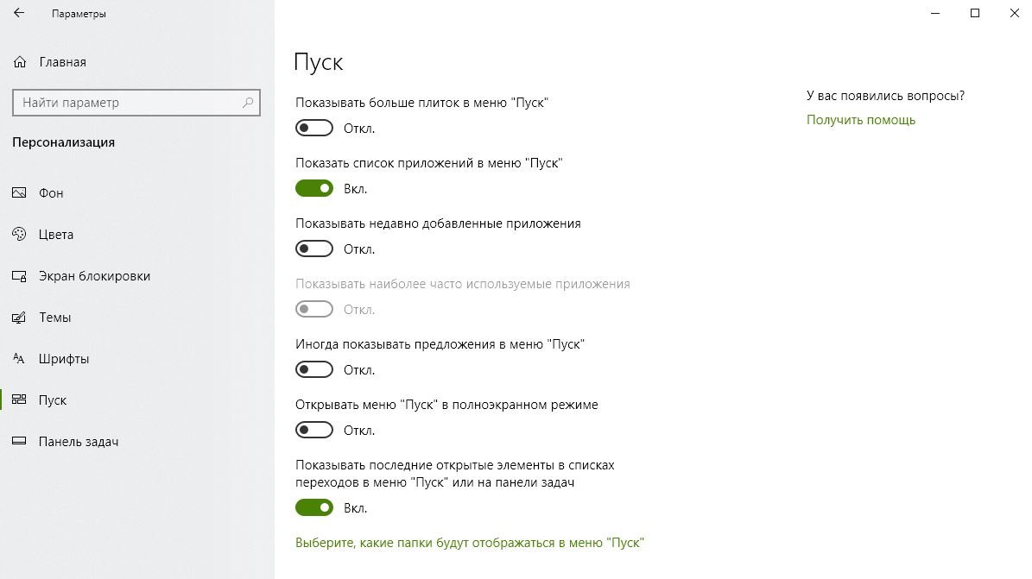Screen dimensions: 1032x579
Task: Enable showing more tiles in Пуск
Action: (x=314, y=129)
